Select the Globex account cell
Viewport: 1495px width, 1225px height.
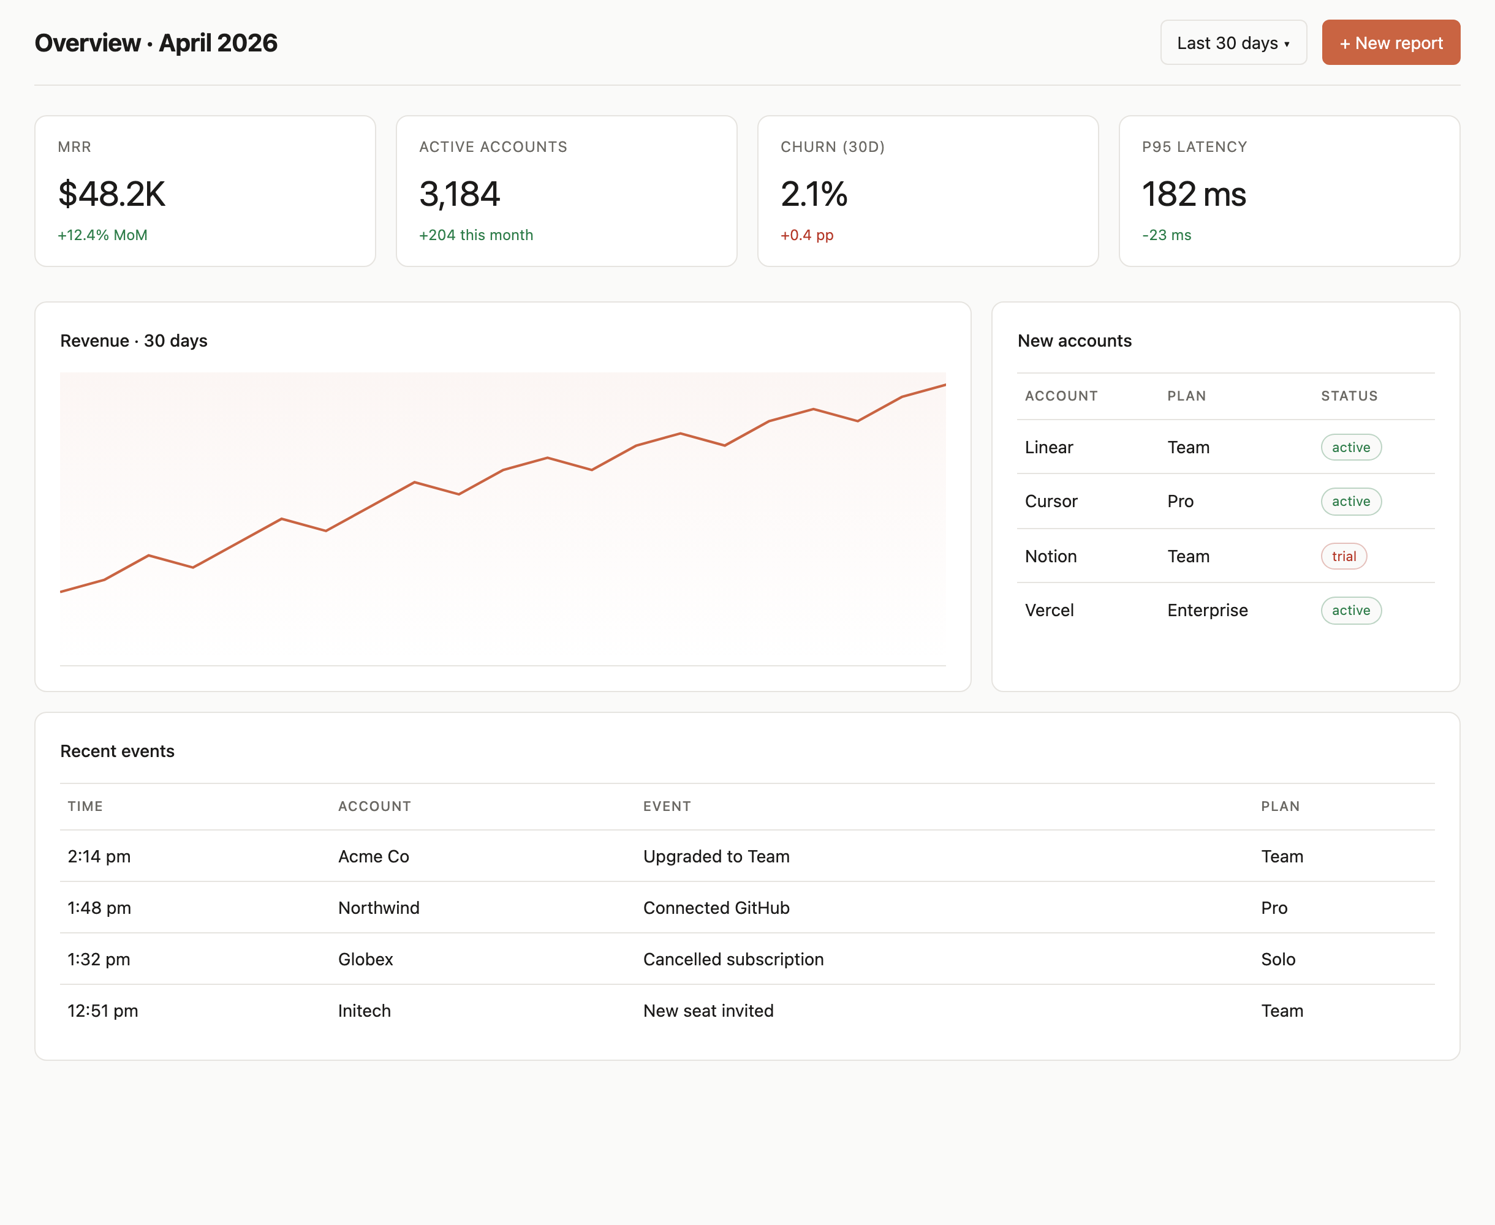(366, 960)
